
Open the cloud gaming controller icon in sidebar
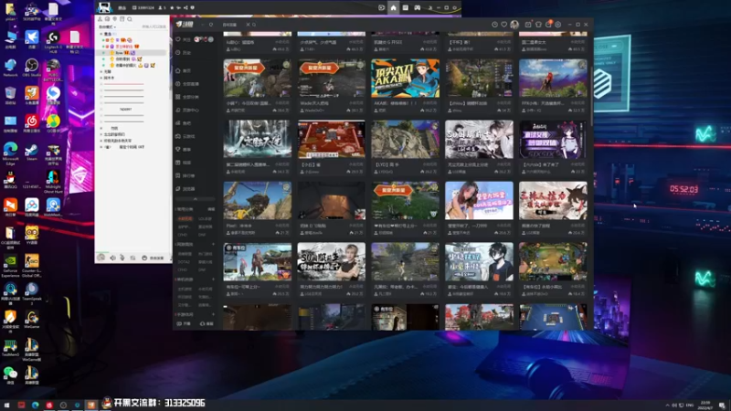click(178, 136)
